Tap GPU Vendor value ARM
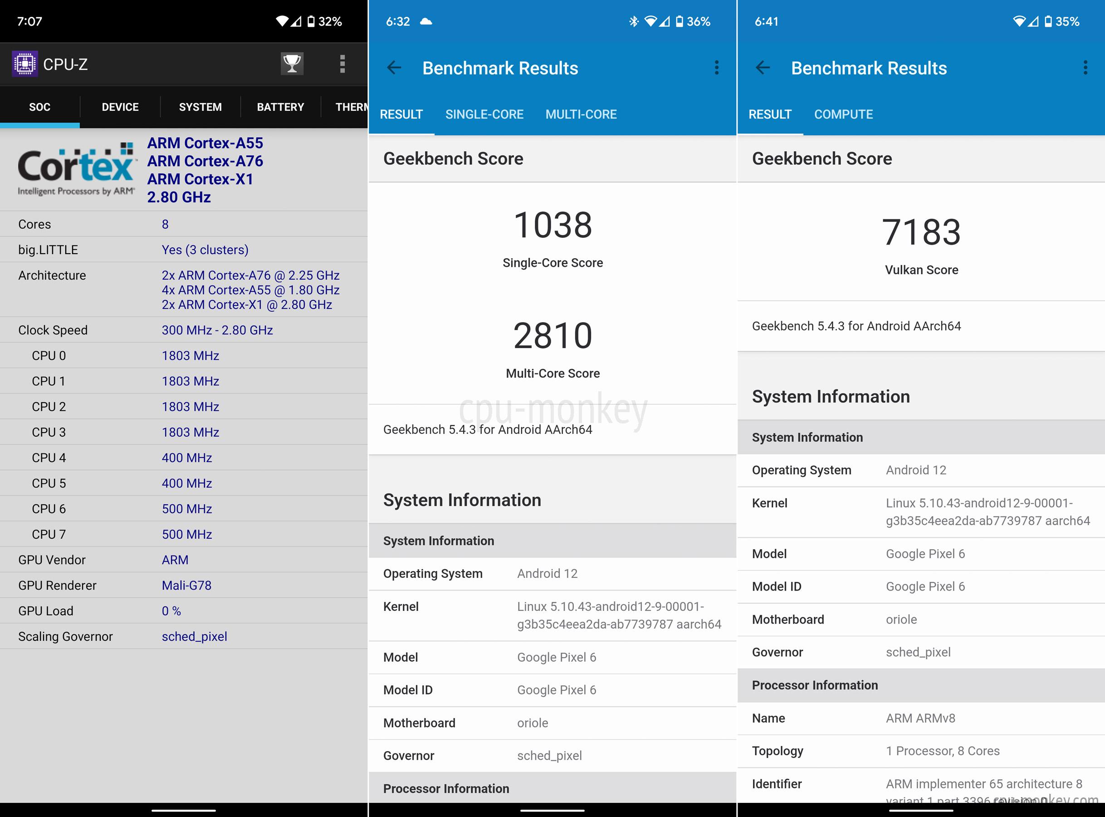 pyautogui.click(x=175, y=560)
